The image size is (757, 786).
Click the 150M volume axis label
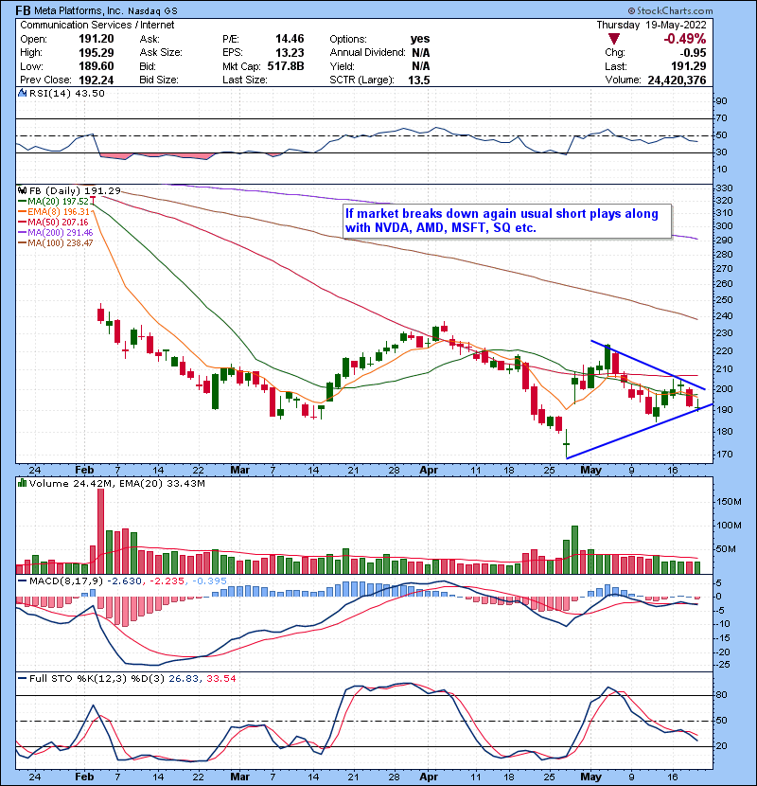click(729, 502)
